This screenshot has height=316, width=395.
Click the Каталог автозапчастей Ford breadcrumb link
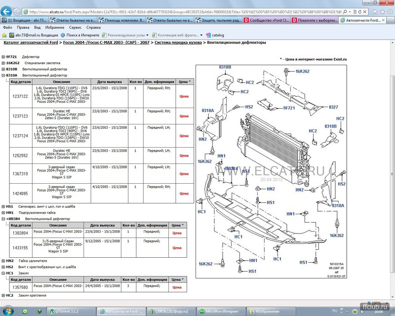[32, 43]
